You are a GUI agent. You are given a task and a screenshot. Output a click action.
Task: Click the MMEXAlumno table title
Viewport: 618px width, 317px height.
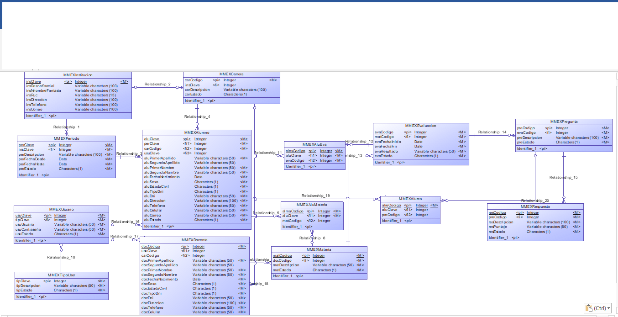coord(197,133)
